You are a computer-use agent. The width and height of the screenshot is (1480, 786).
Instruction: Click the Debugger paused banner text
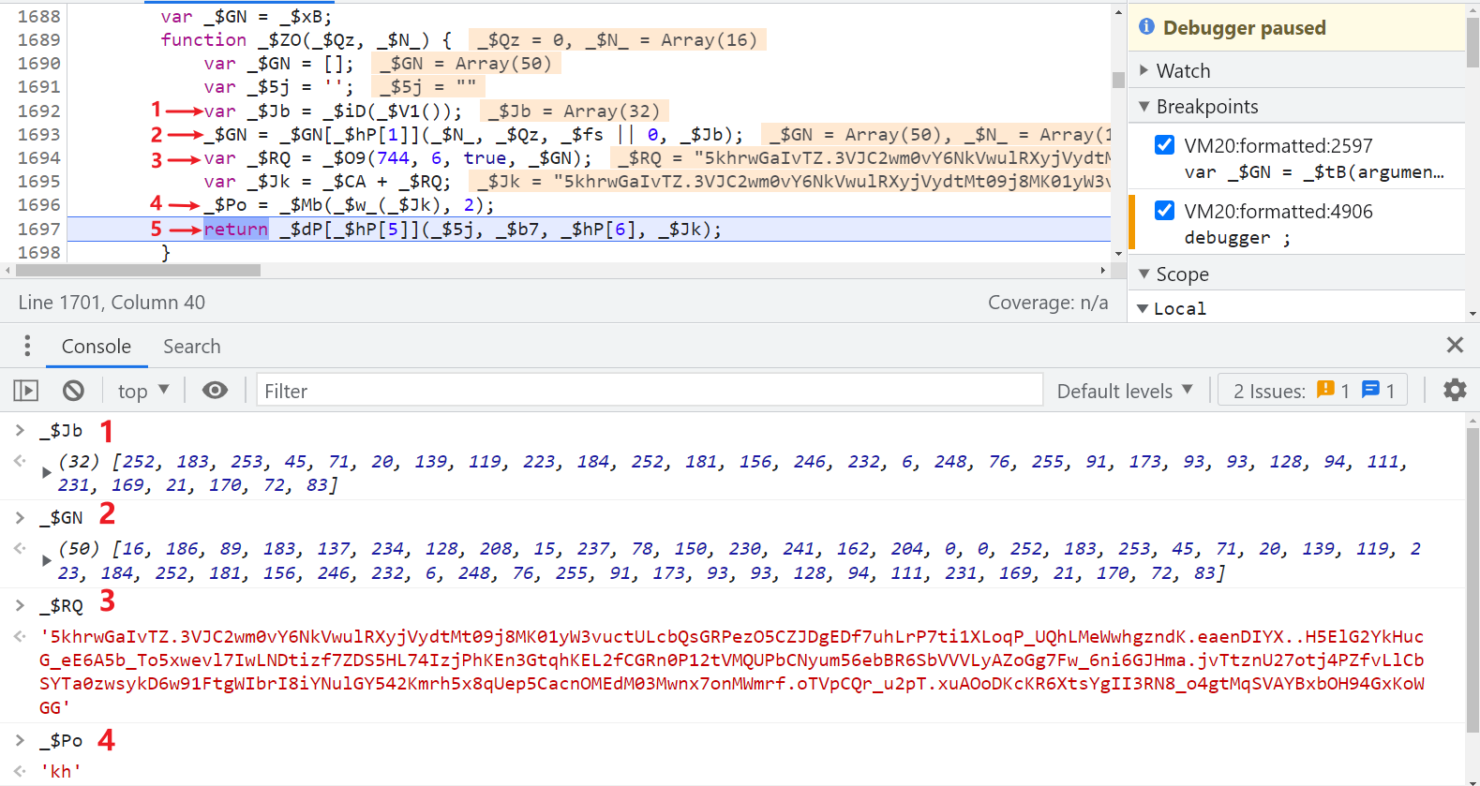click(1244, 27)
